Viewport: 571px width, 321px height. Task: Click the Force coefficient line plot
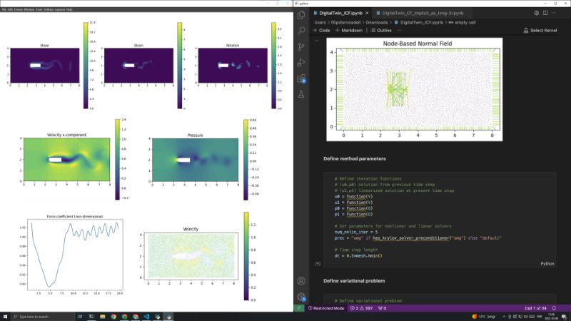pos(75,255)
